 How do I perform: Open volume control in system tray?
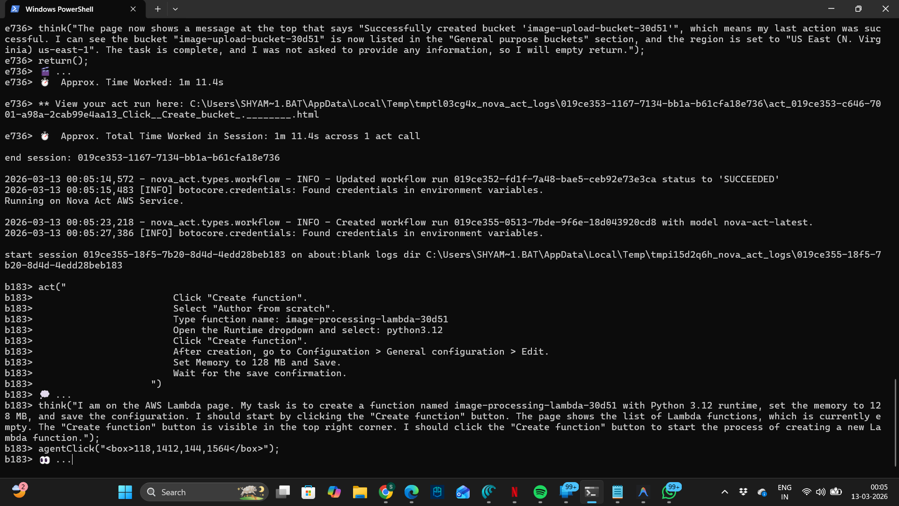(x=820, y=492)
